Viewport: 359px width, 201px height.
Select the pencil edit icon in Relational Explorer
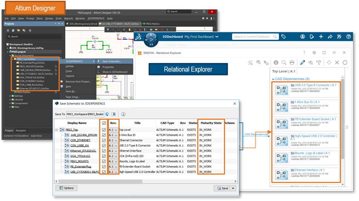303,63
